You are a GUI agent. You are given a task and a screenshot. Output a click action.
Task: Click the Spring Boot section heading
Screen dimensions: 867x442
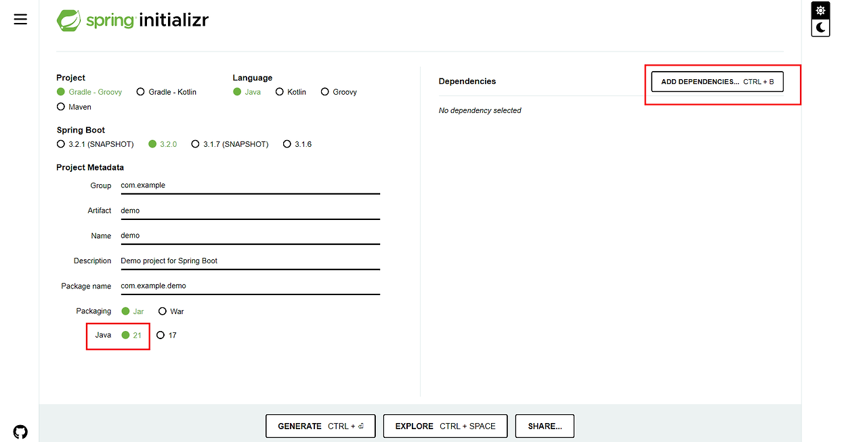coord(81,130)
